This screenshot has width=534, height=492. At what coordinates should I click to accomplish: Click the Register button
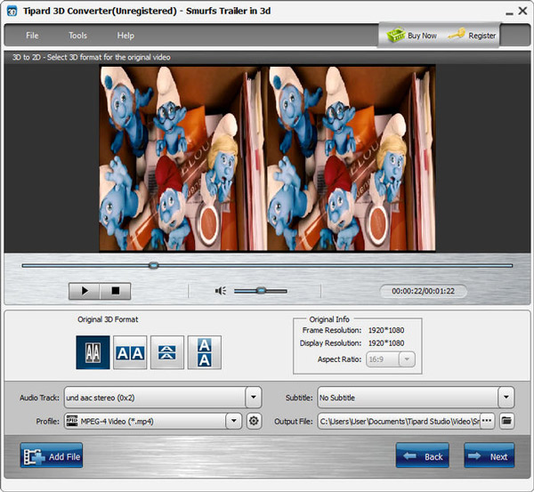[473, 36]
